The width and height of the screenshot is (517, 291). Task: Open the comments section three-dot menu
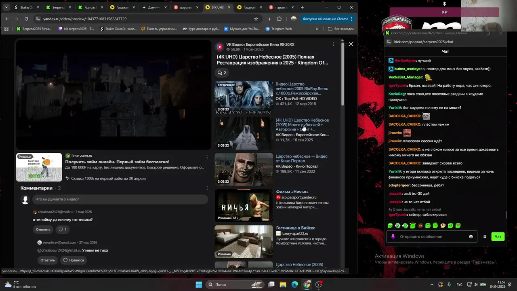pos(207,188)
